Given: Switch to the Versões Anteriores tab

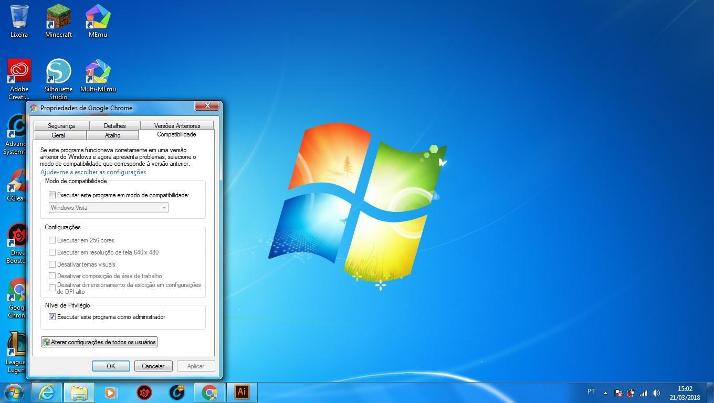Looking at the screenshot, I should pos(177,126).
